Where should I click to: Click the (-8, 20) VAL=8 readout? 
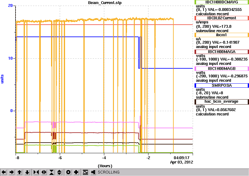pyautogui.click(x=209, y=93)
